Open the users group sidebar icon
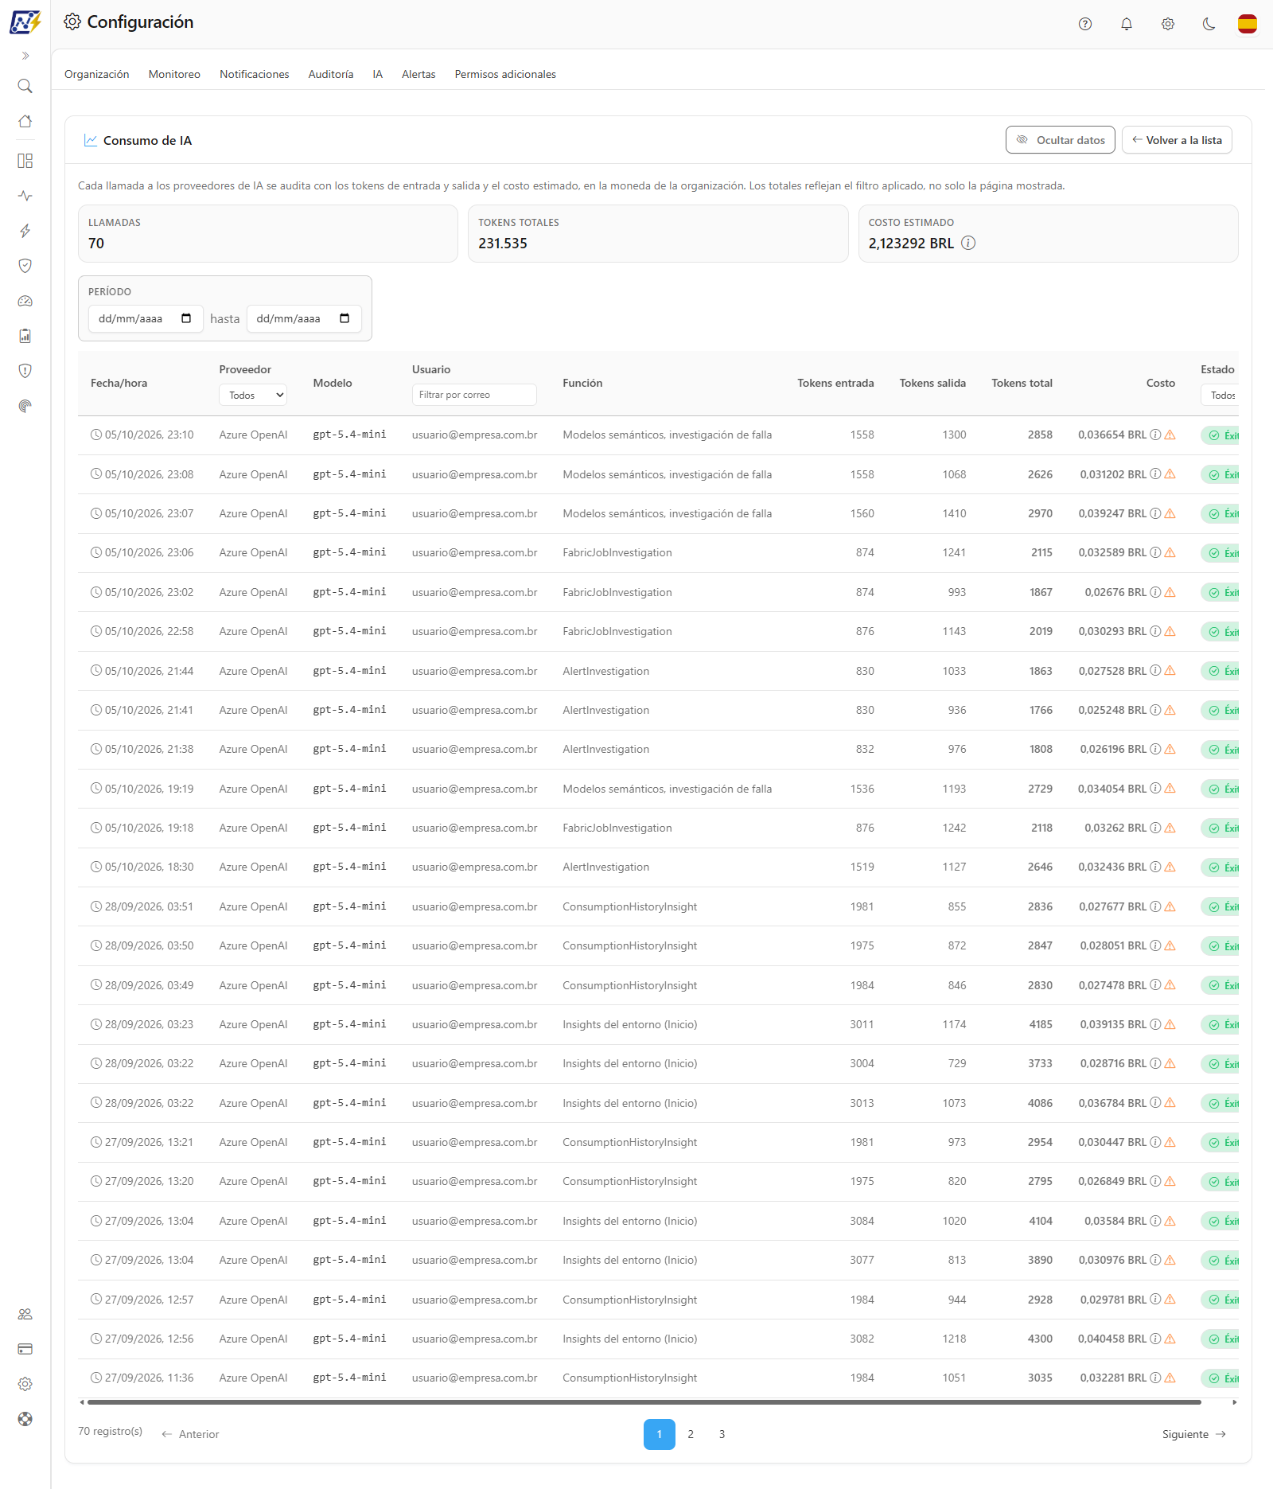1273x1489 pixels. tap(25, 1314)
